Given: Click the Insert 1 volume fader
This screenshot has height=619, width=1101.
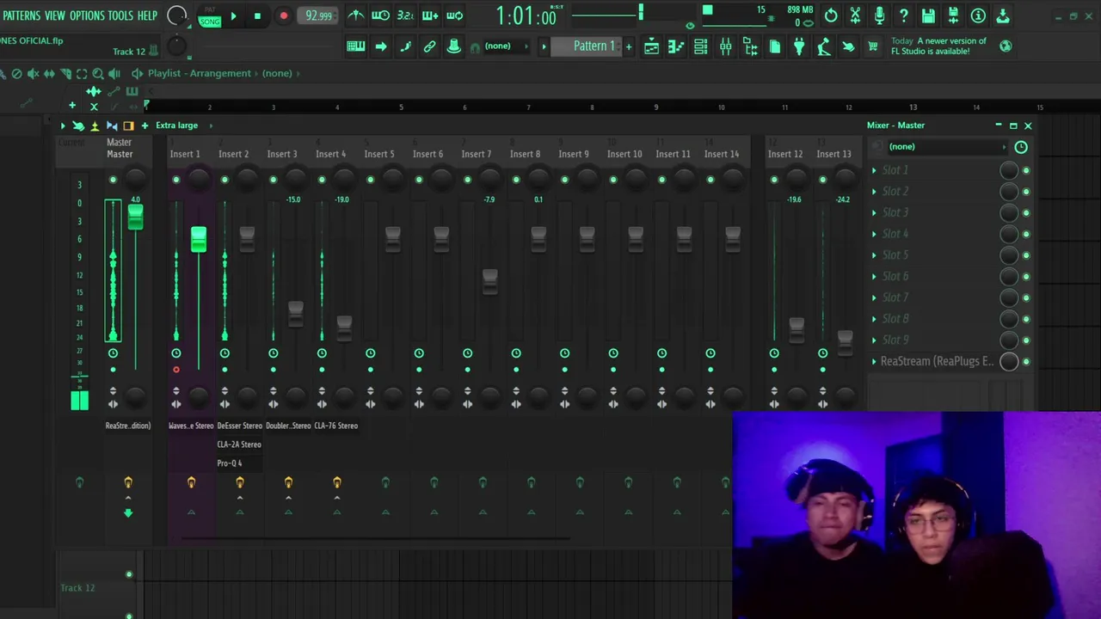Looking at the screenshot, I should pos(199,240).
